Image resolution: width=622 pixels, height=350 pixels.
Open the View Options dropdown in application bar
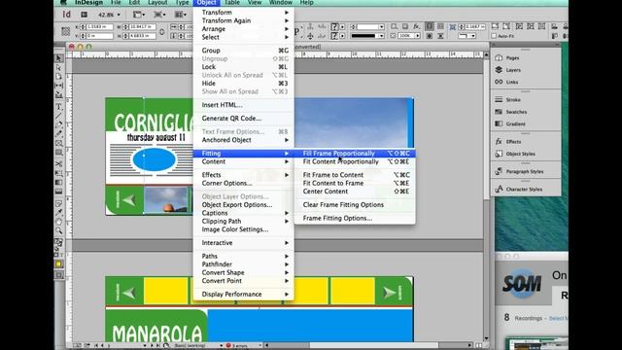coord(138,15)
